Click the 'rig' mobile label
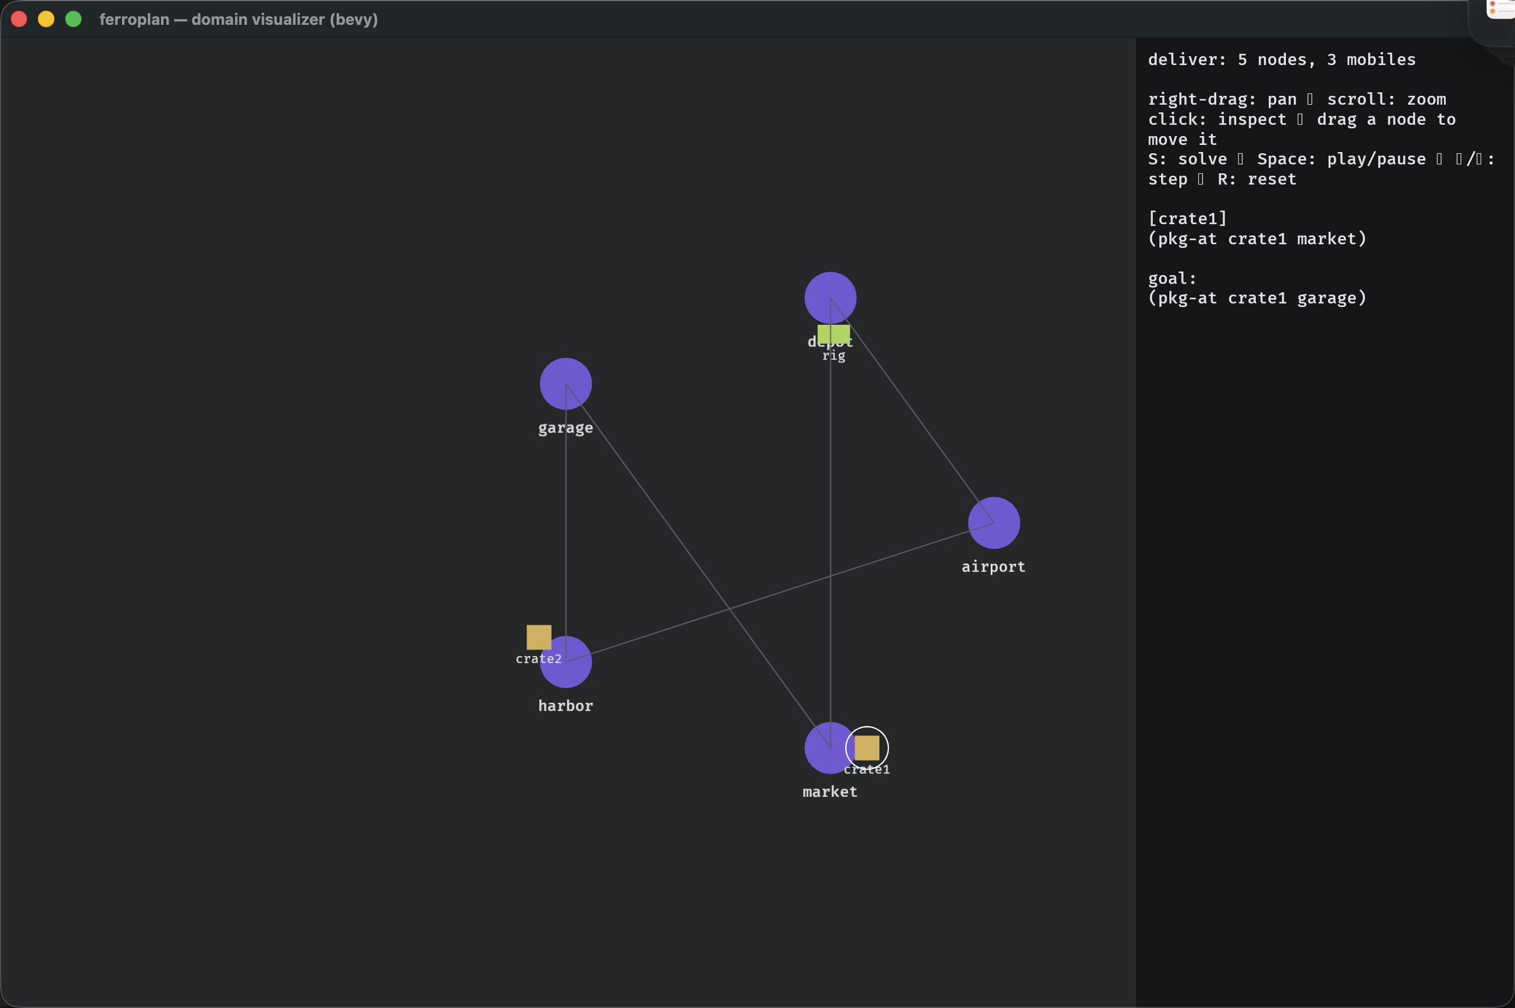Image resolution: width=1515 pixels, height=1008 pixels. coord(833,356)
